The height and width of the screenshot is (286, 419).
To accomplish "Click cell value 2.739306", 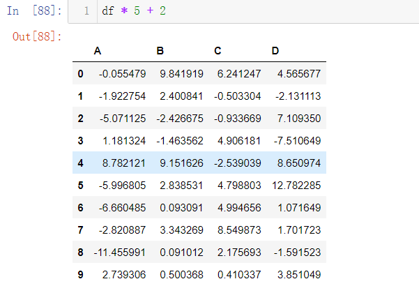I will (x=124, y=275).
